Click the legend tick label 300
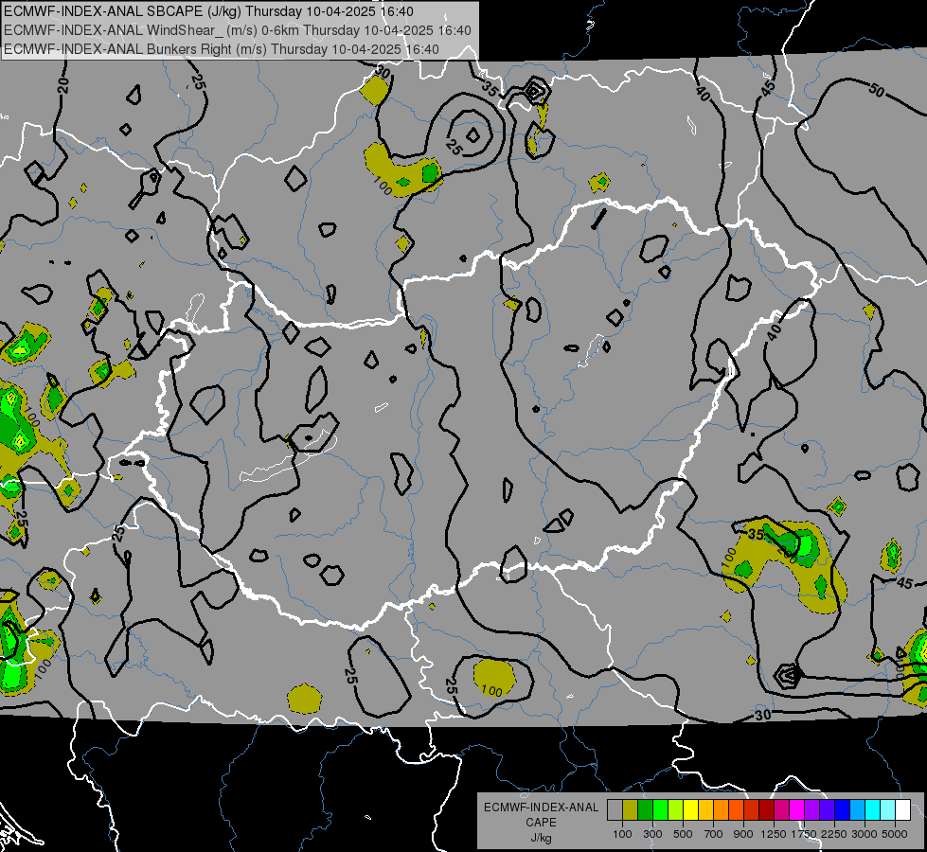 coord(652,834)
